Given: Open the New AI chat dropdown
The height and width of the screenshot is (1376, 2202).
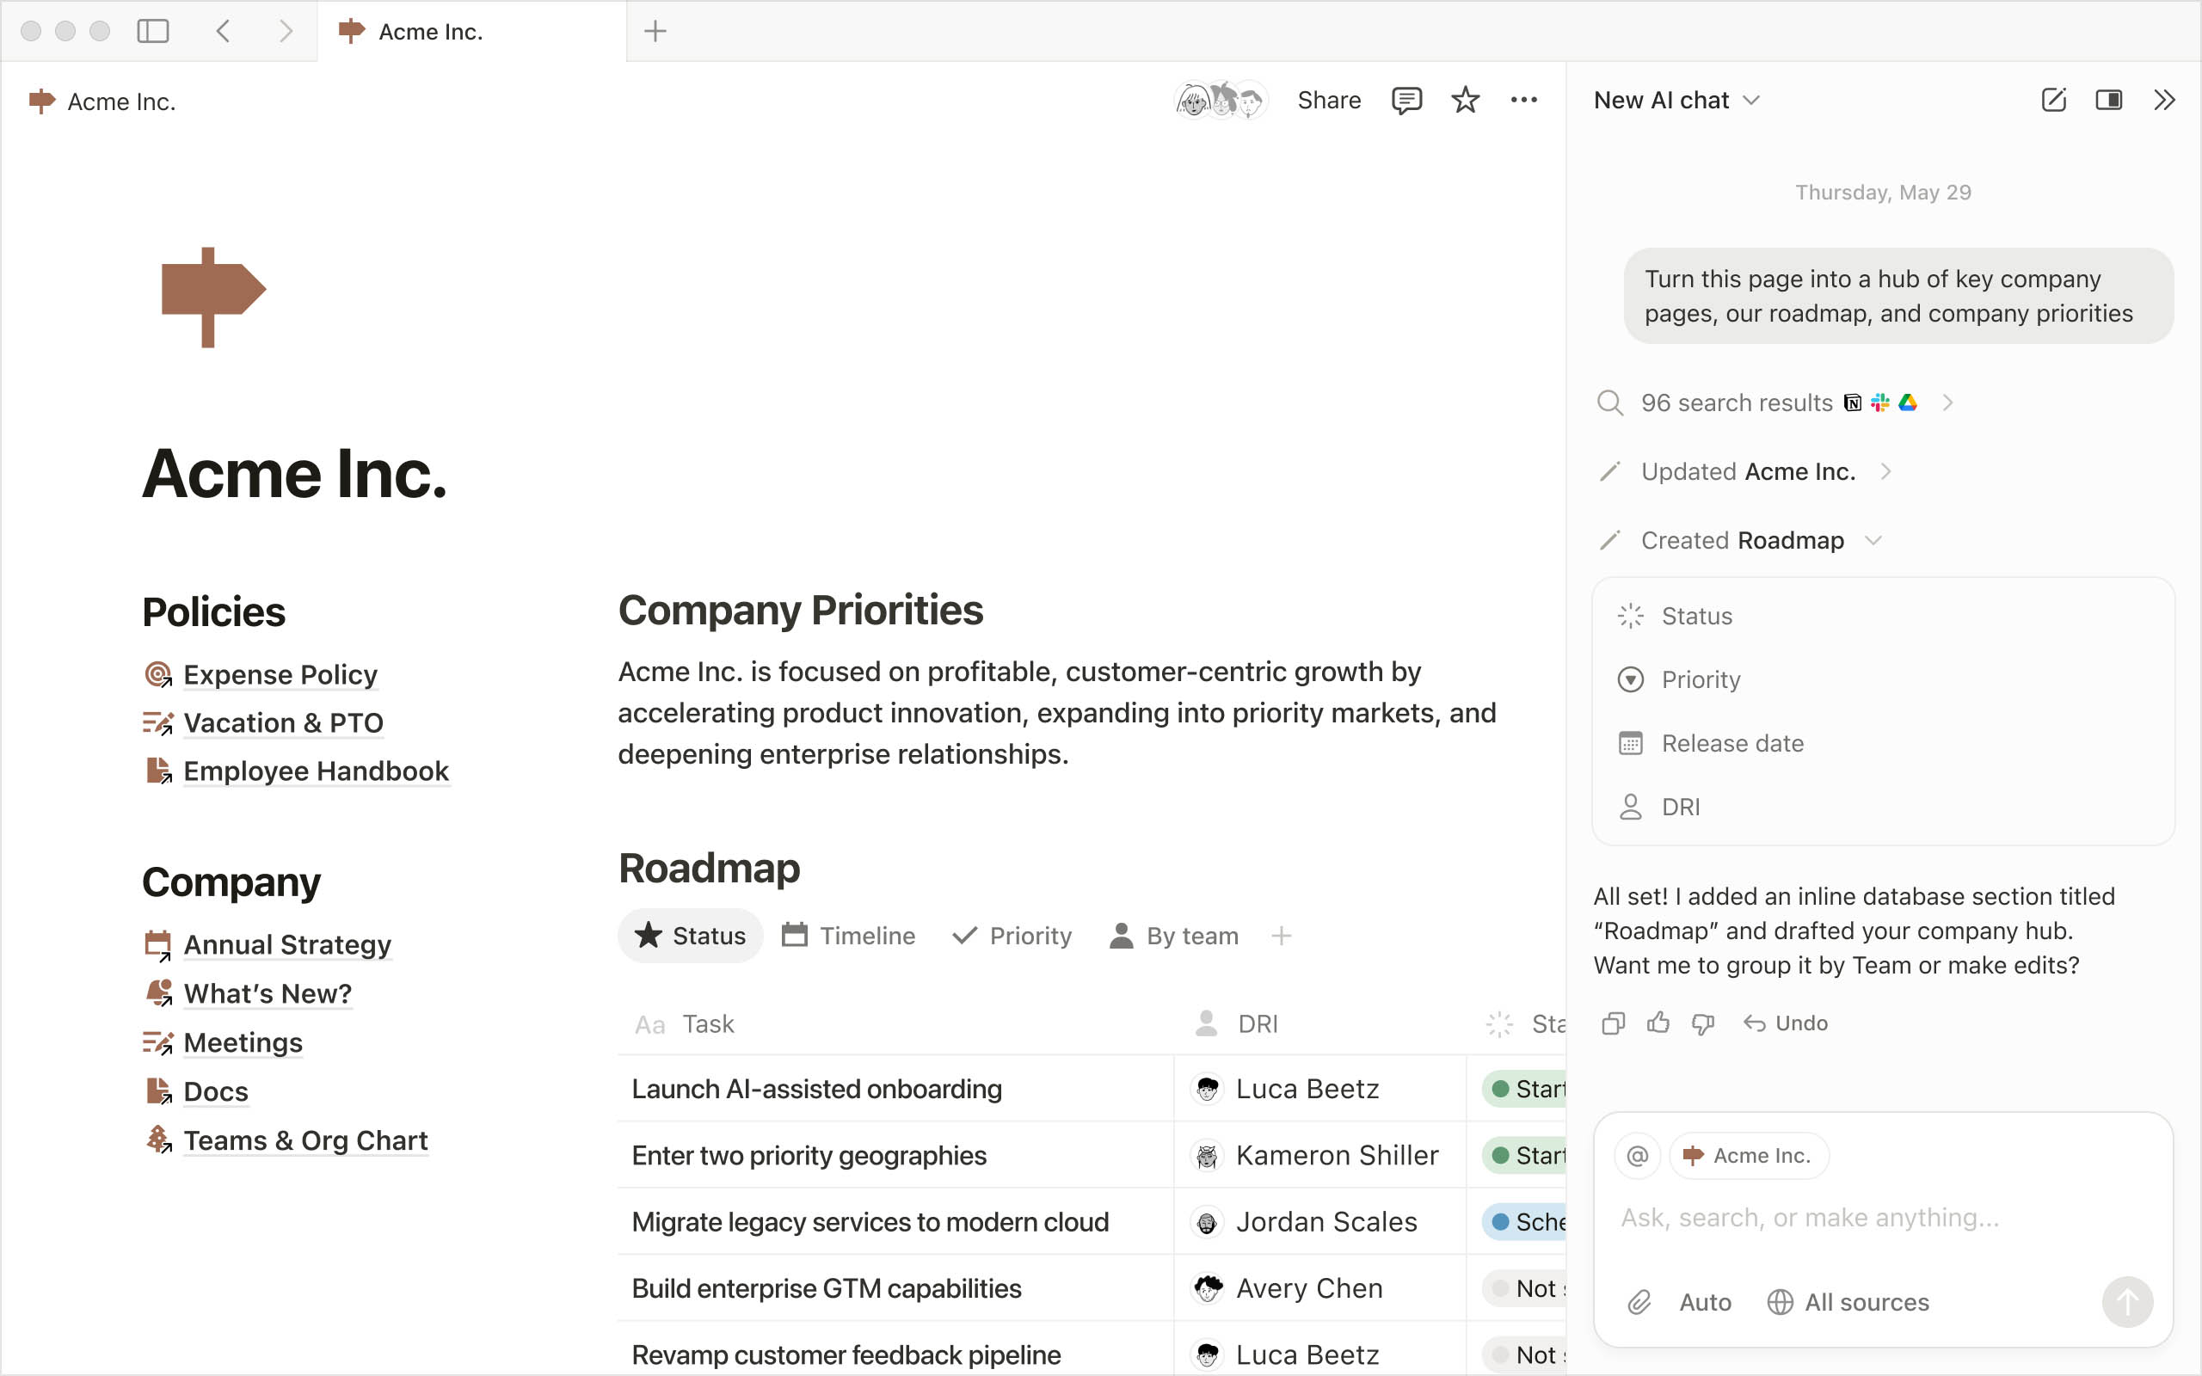Looking at the screenshot, I should click(1752, 100).
